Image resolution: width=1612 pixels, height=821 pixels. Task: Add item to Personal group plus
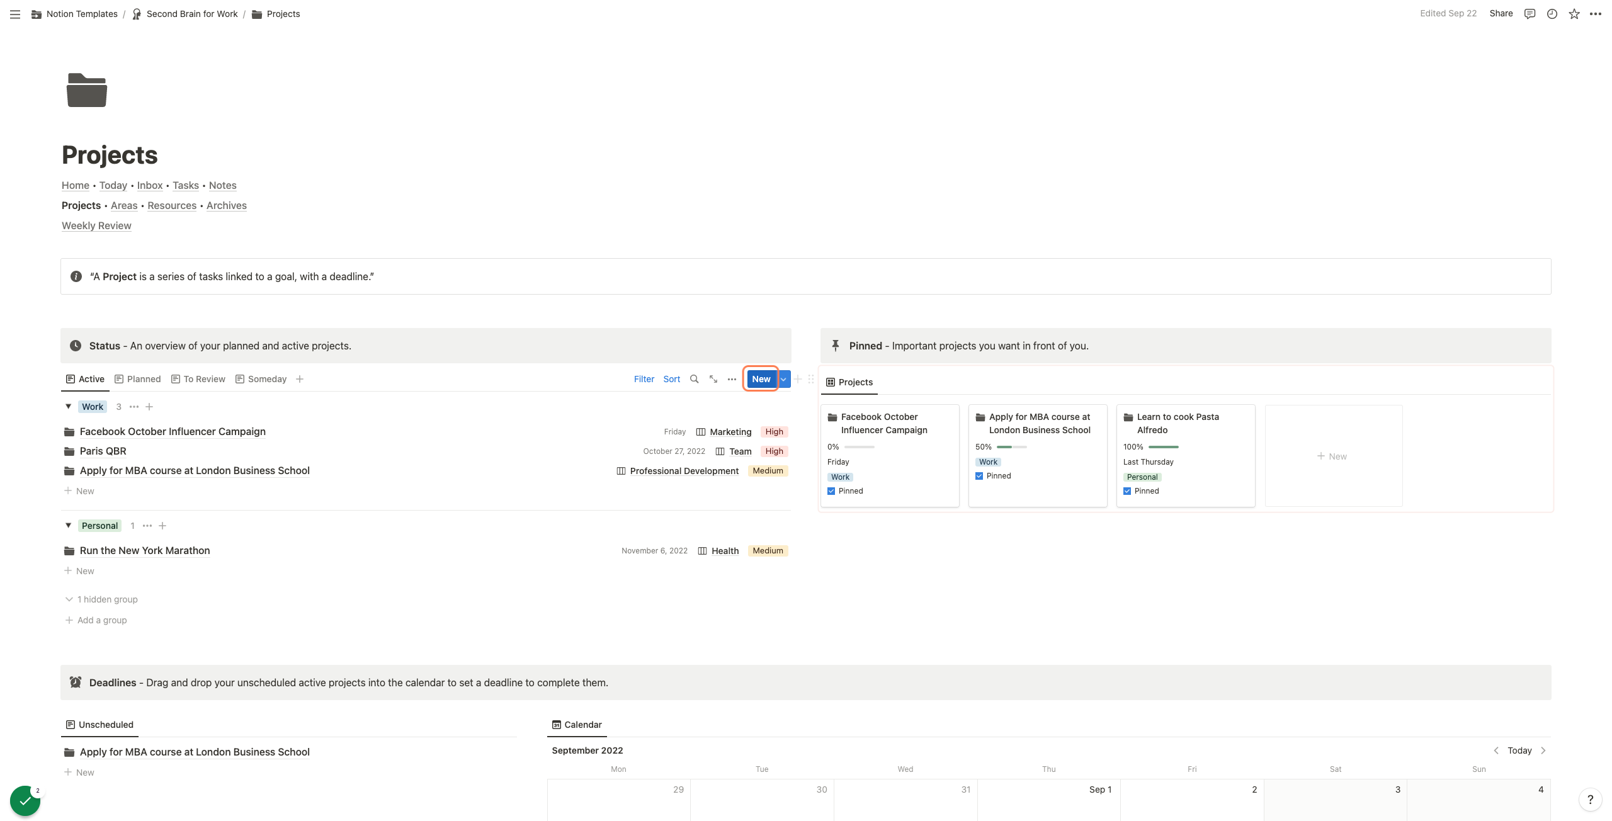pyautogui.click(x=162, y=526)
